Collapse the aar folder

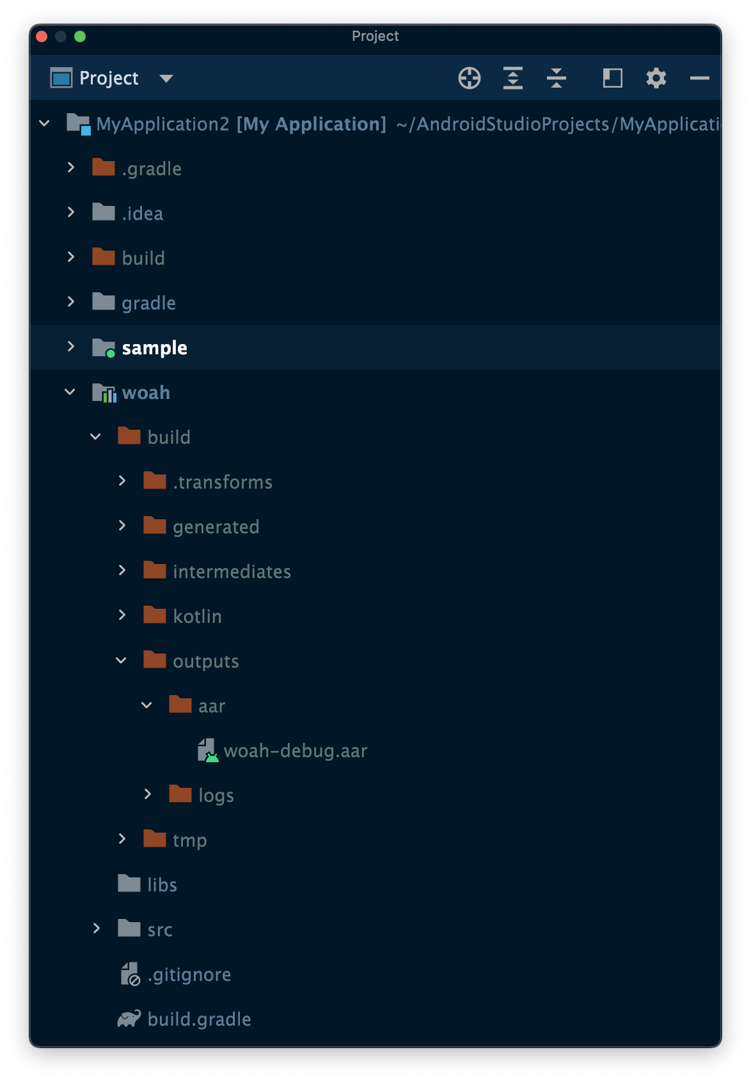coord(147,705)
